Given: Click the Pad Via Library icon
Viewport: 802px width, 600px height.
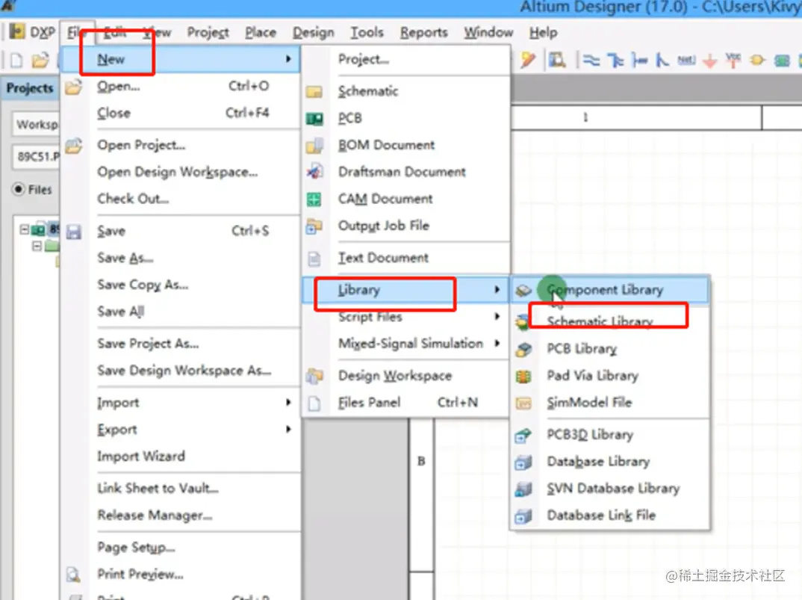Looking at the screenshot, I should pos(523,377).
